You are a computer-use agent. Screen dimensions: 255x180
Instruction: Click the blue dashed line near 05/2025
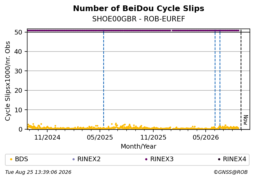click(x=103, y=80)
